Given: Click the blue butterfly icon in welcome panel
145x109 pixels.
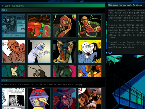Looking at the screenshot, I should click(110, 52).
